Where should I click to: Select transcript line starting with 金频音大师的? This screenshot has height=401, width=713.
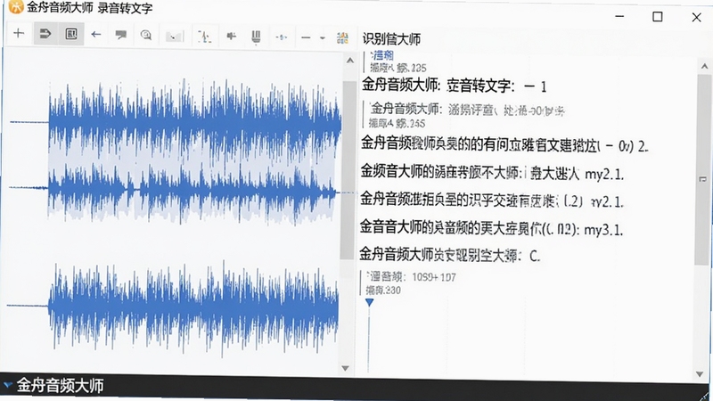click(x=492, y=173)
